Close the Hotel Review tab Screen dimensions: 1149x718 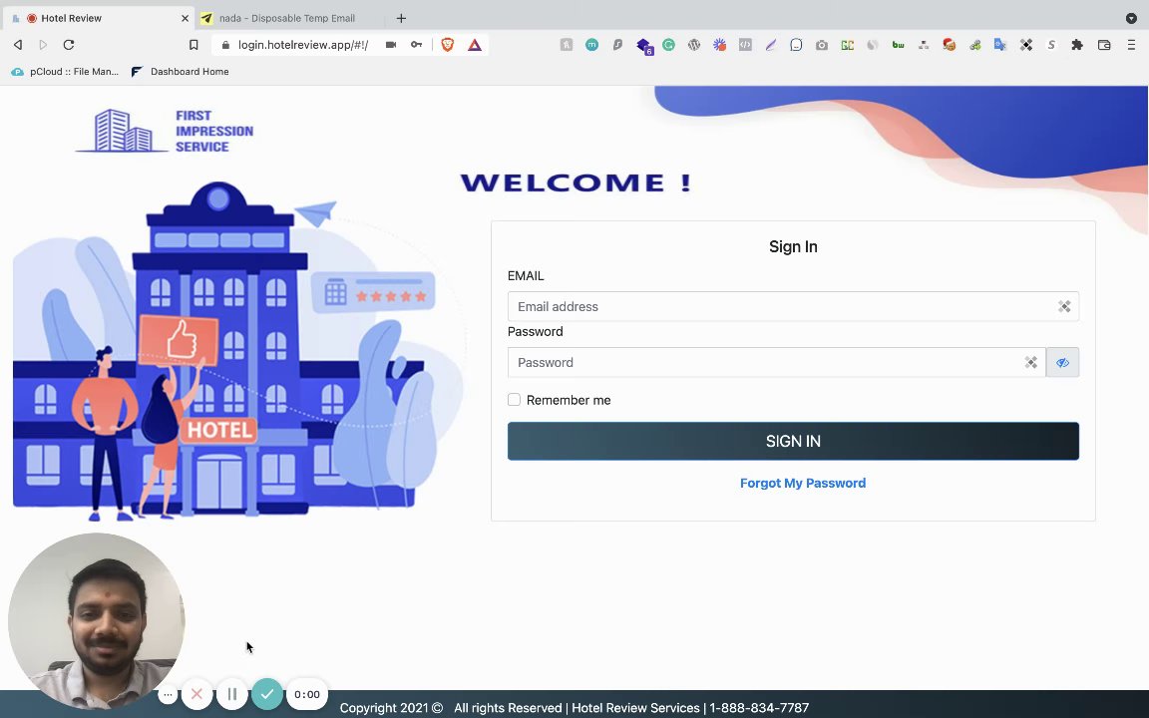pyautogui.click(x=185, y=18)
